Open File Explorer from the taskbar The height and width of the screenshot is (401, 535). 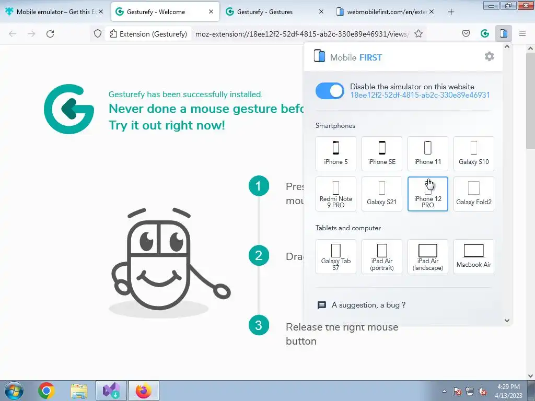(79, 391)
